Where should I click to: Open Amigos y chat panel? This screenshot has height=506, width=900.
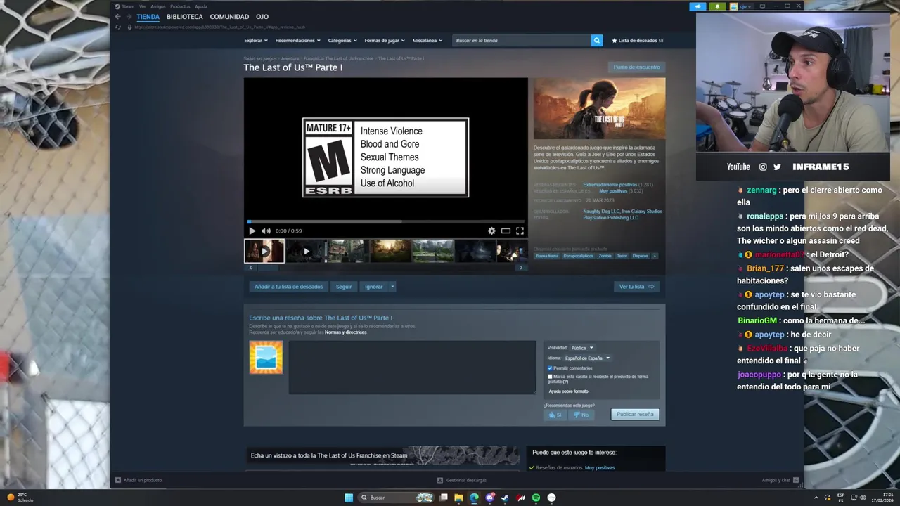[x=780, y=480]
